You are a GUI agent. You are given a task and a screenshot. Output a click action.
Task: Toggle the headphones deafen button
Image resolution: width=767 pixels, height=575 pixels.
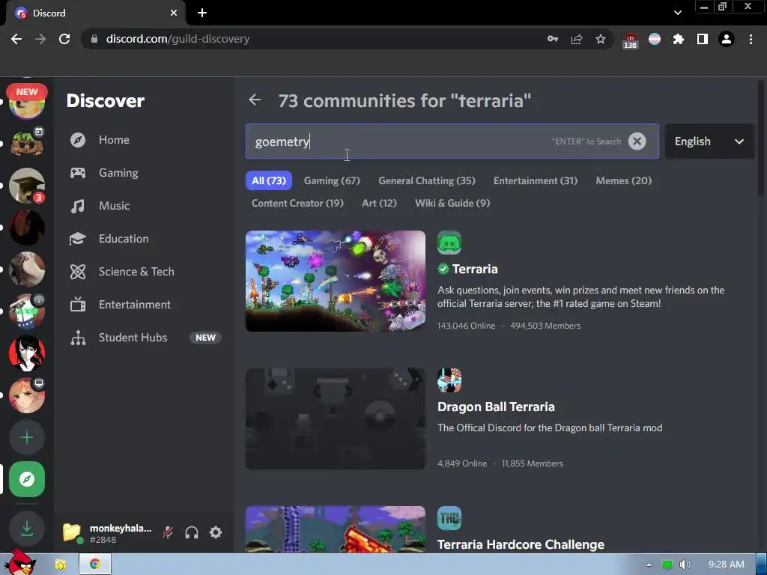(192, 532)
